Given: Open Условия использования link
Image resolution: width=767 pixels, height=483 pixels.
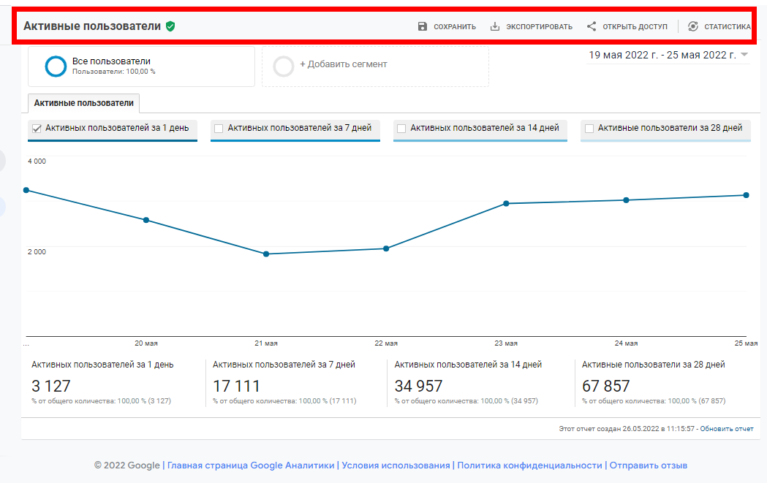Looking at the screenshot, I should (396, 465).
